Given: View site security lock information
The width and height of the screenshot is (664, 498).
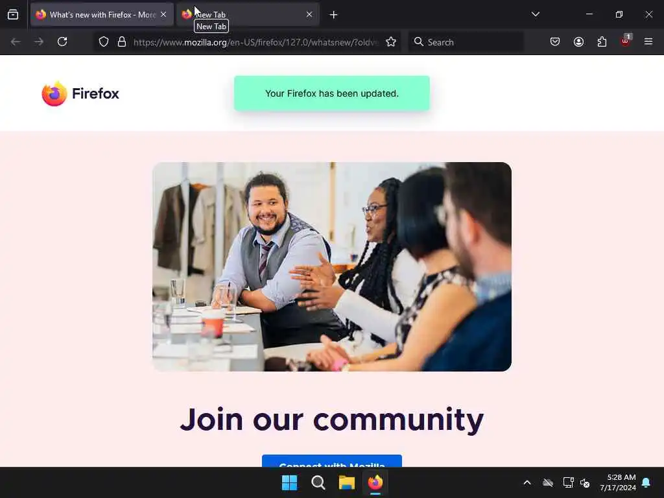Looking at the screenshot, I should click(x=122, y=42).
